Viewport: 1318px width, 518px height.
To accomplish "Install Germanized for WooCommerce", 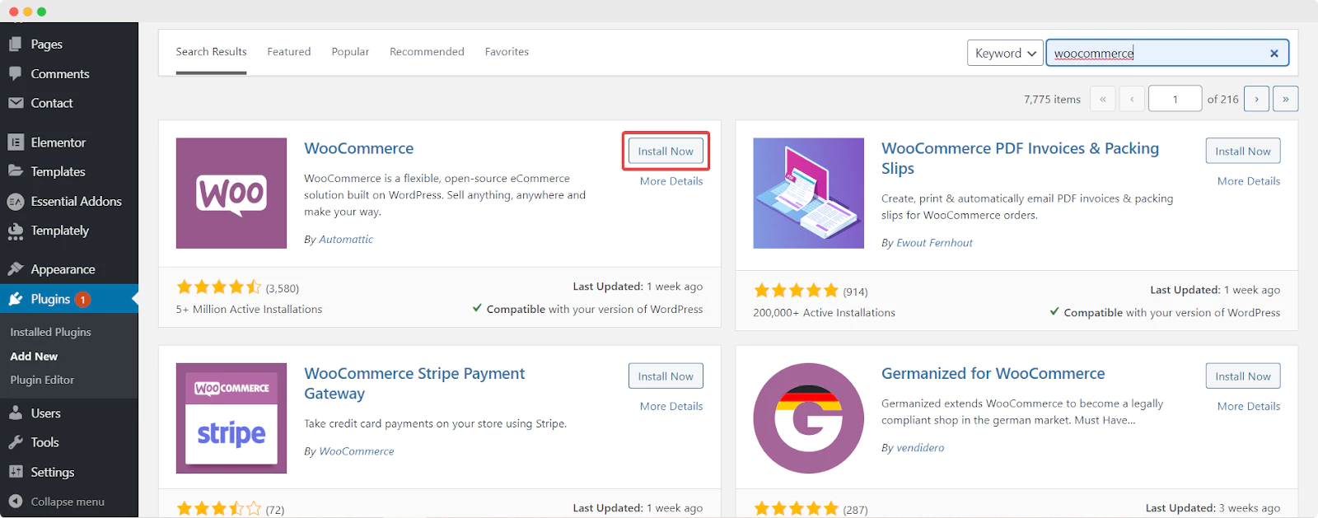I will pyautogui.click(x=1243, y=376).
